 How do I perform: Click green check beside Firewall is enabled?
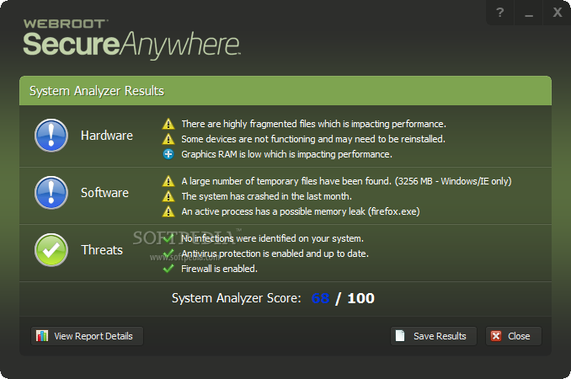click(x=168, y=269)
